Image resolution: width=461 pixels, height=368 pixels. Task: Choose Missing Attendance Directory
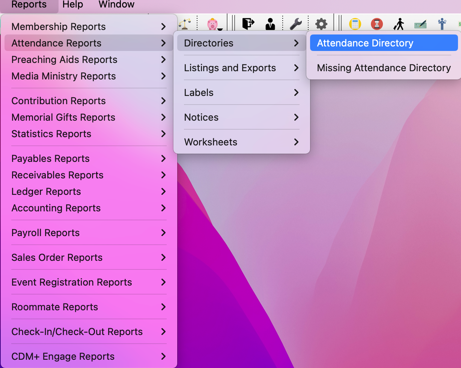tap(384, 68)
